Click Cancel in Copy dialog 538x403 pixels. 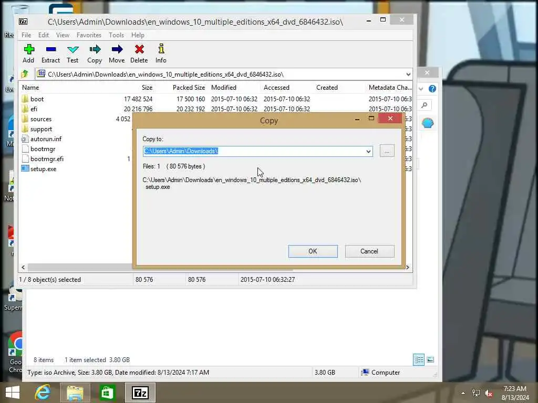pos(369,251)
